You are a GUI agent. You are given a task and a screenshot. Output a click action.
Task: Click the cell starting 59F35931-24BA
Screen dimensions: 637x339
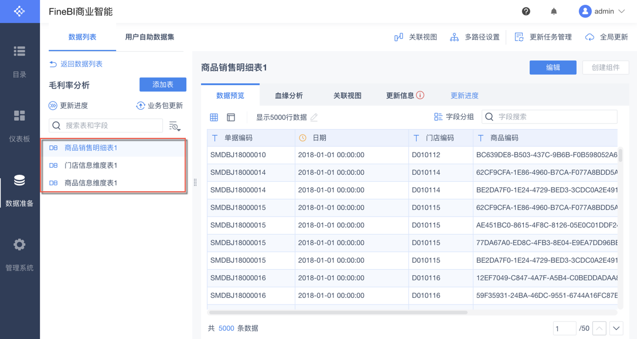pyautogui.click(x=545, y=296)
